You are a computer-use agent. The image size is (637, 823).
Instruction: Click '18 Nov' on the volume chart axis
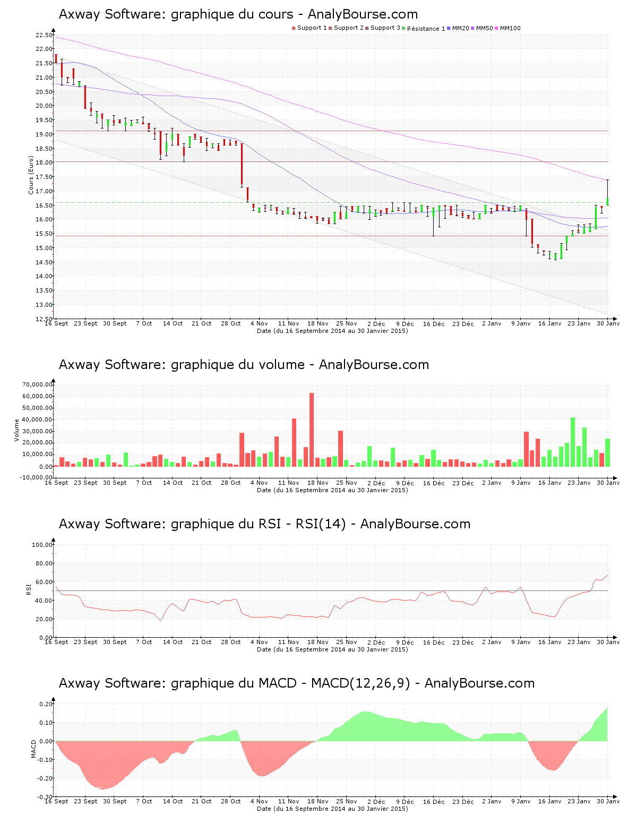tap(318, 483)
